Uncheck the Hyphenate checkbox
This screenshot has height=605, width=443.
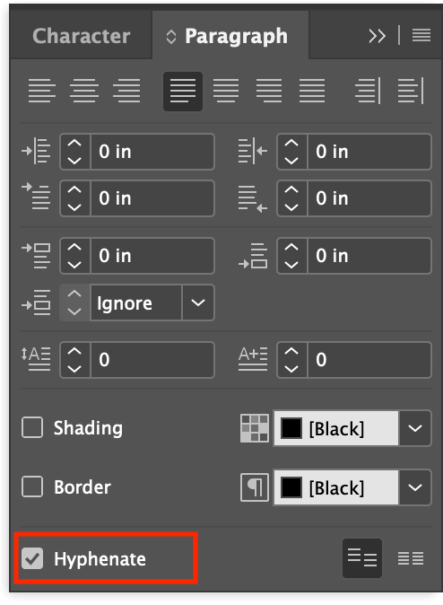pos(32,558)
